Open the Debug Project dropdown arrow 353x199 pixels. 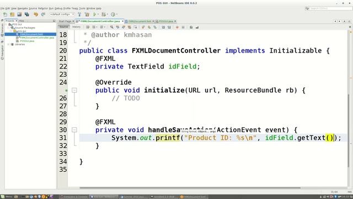107,14
